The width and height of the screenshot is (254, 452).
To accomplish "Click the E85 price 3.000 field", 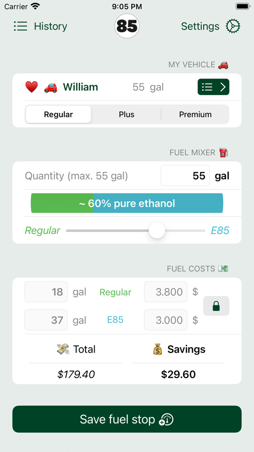I will coord(166,320).
